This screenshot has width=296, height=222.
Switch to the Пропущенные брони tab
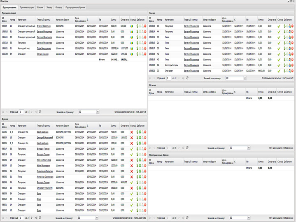pyautogui.click(x=76, y=7)
